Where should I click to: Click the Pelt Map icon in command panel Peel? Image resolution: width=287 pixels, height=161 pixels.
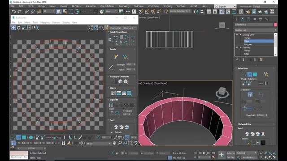pos(263,134)
